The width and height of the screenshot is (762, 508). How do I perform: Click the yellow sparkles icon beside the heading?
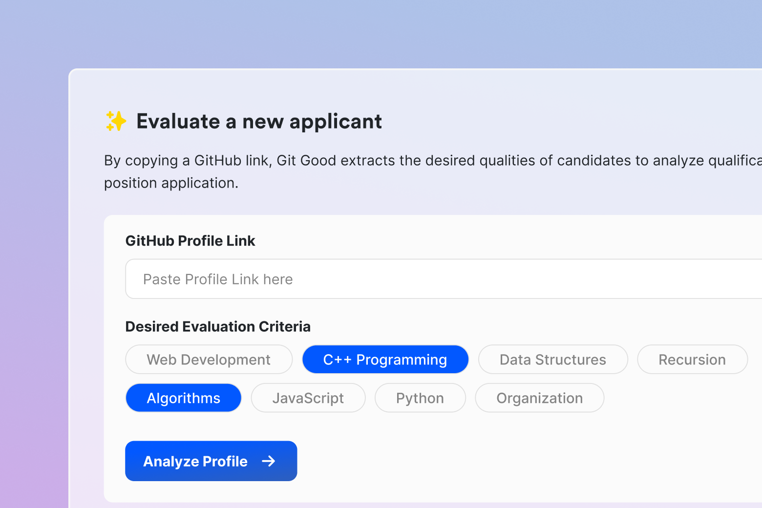[x=116, y=121]
